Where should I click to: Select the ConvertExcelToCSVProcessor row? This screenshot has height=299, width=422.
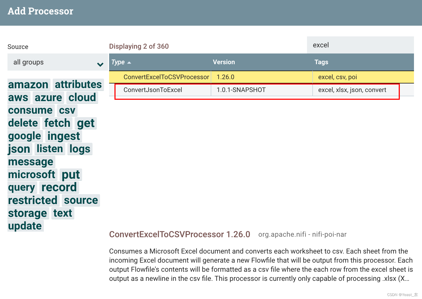tap(166, 77)
